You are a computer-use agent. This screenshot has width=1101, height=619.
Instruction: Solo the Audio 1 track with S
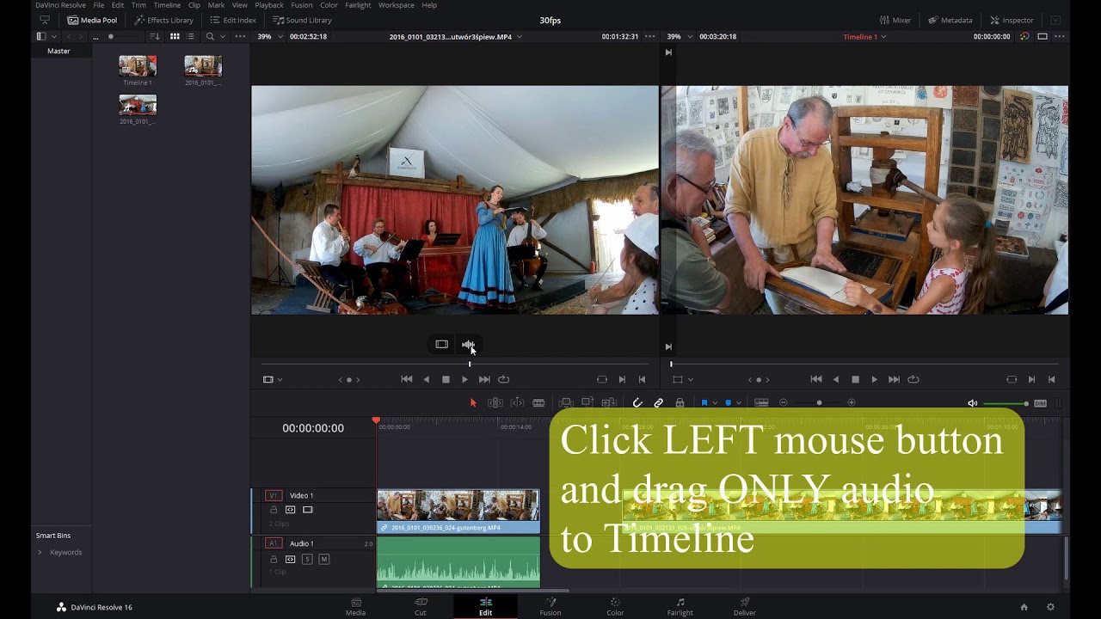(x=307, y=559)
